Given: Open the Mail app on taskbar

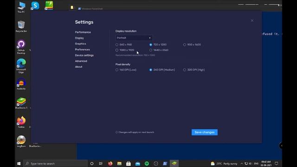Looking at the screenshot, I should (x=138, y=163).
